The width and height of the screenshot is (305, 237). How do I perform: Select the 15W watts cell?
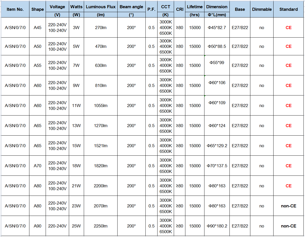[77, 146]
